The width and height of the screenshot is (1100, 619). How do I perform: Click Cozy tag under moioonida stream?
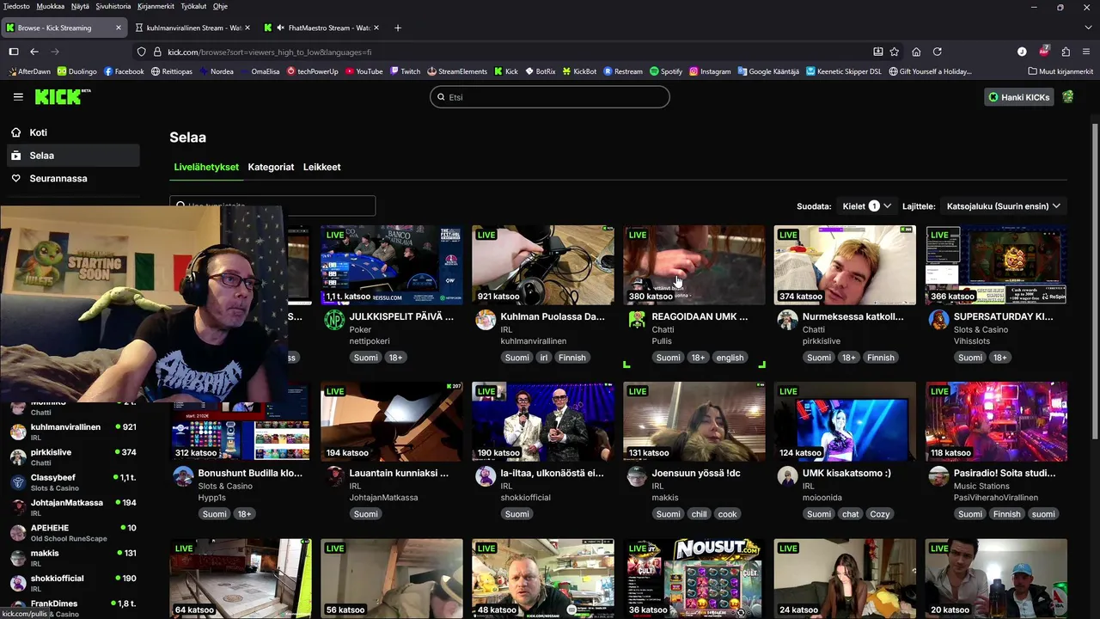pos(879,514)
